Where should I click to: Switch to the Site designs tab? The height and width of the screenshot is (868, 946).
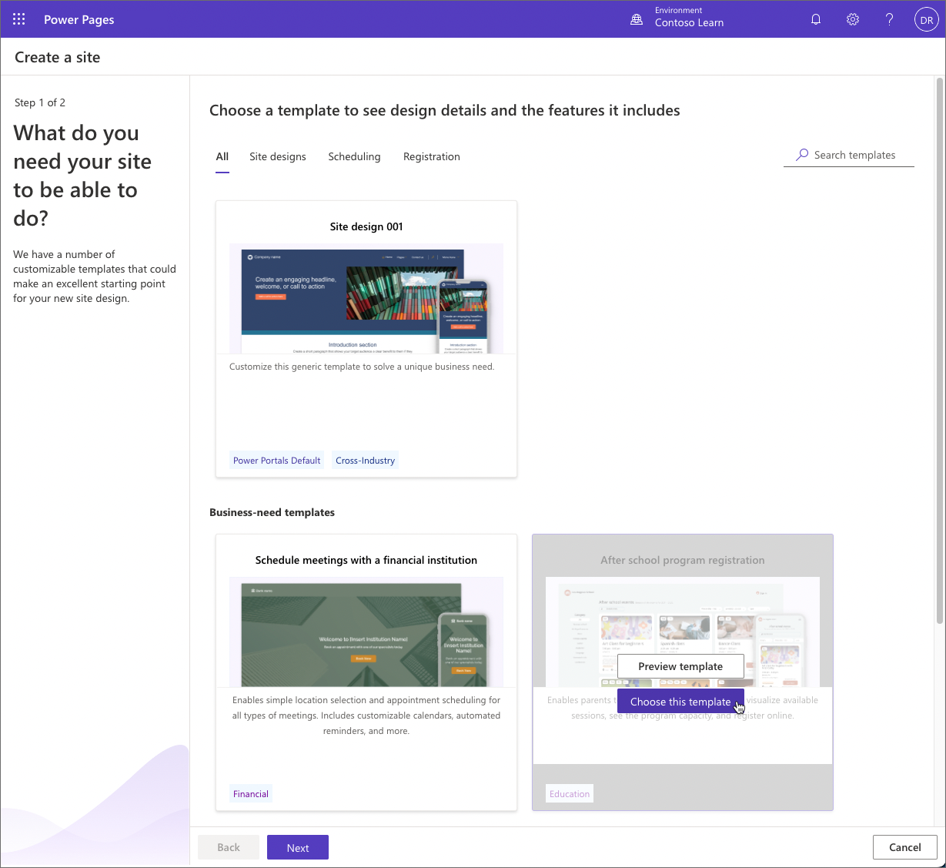[x=278, y=156]
